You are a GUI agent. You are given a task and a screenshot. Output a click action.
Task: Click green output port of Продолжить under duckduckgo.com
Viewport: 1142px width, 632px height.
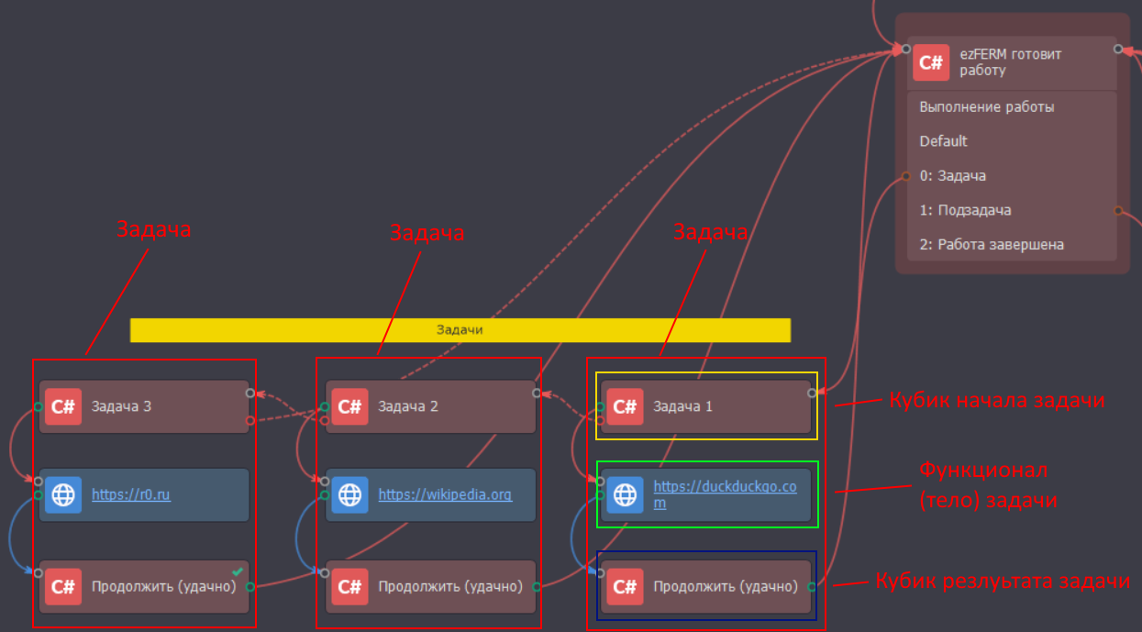click(x=812, y=586)
